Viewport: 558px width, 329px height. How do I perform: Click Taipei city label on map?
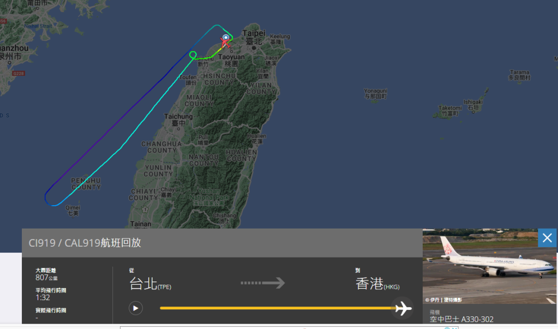254,38
